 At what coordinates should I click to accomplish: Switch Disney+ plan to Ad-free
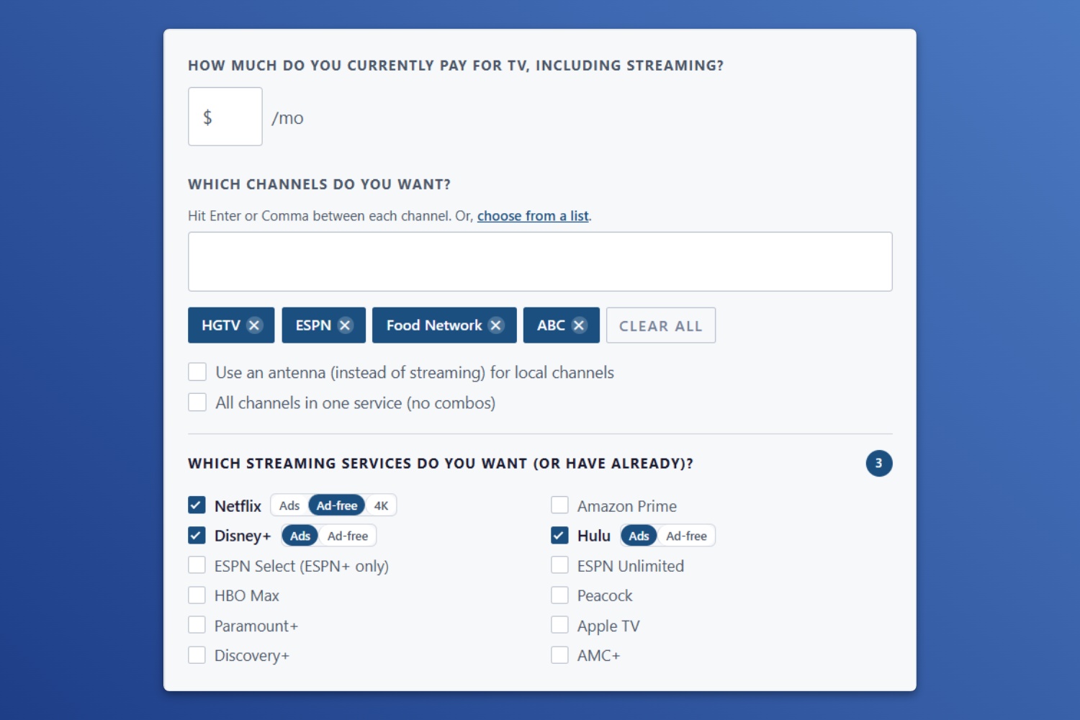[x=348, y=536]
